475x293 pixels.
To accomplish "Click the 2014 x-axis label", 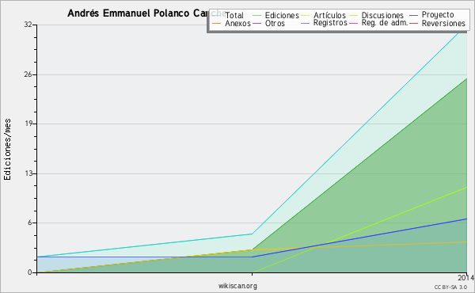I will 466,278.
